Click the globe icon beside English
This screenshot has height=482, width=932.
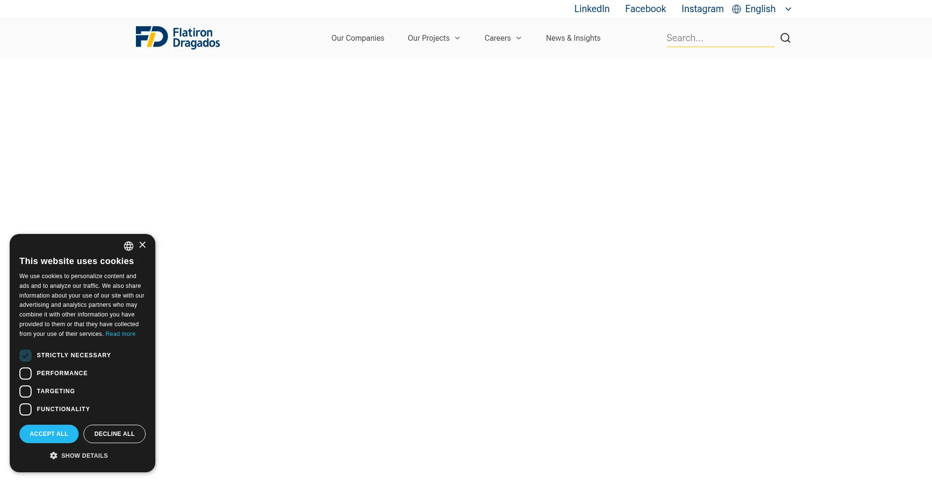click(736, 9)
